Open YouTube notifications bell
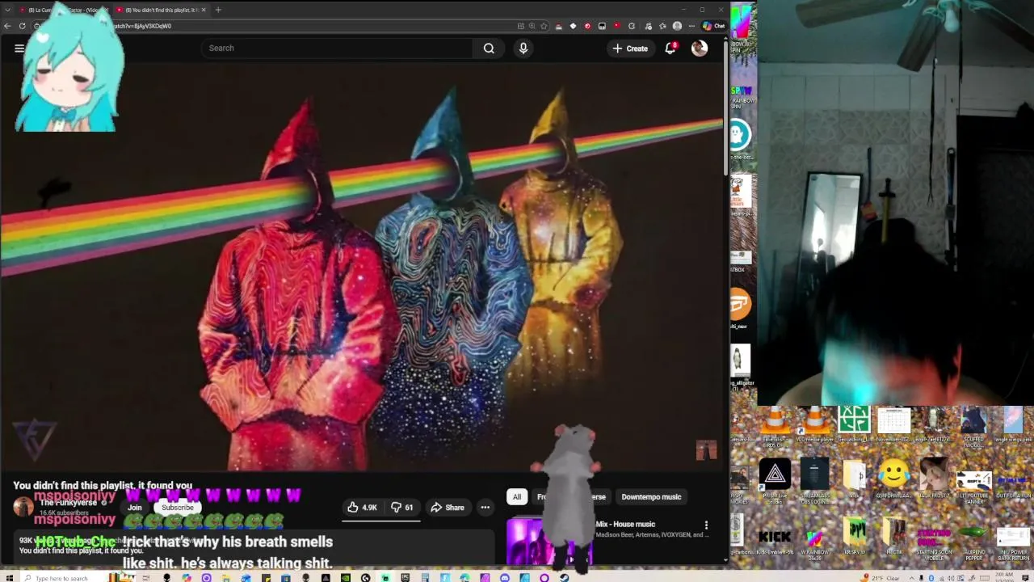 tap(670, 48)
